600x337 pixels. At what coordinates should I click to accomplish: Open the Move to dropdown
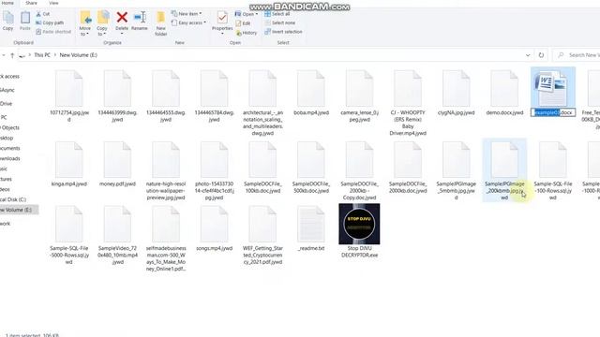coord(85,23)
